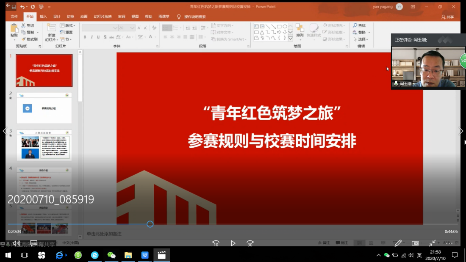
Task: Click Convert to SmartArt button
Action: pyautogui.click(x=229, y=39)
